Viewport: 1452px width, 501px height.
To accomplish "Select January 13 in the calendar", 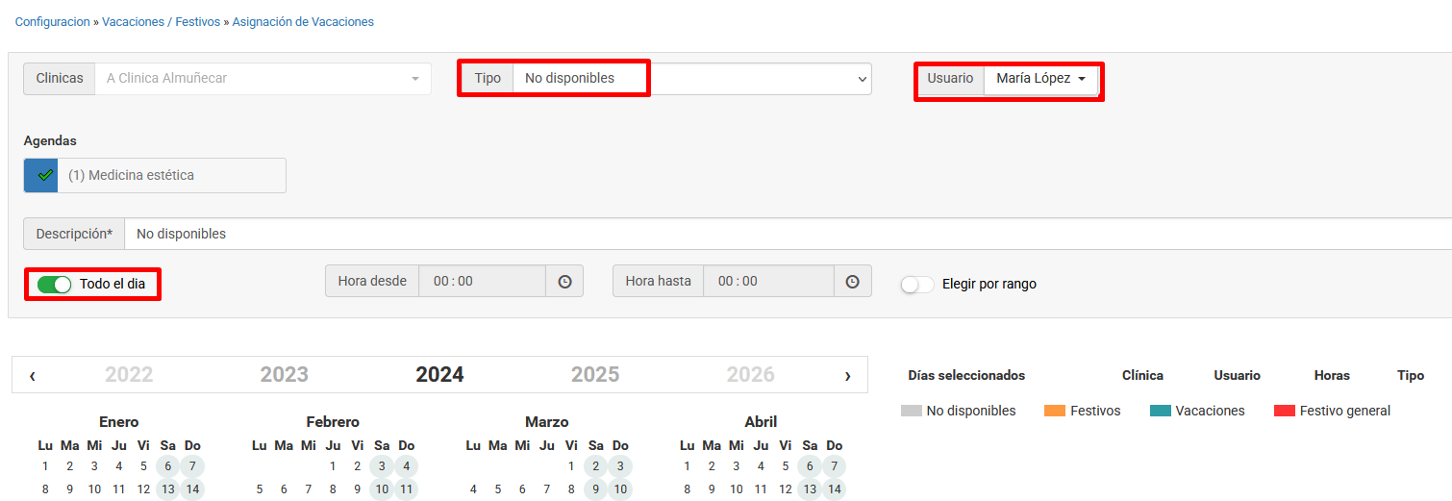I will [x=167, y=489].
